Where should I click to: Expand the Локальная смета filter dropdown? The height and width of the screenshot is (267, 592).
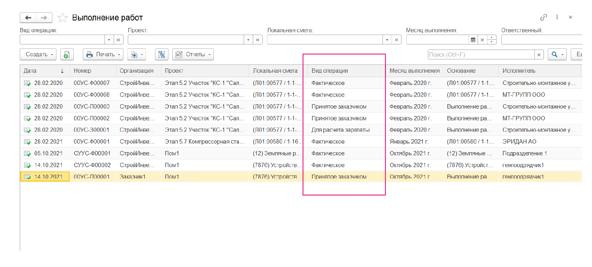pyautogui.click(x=387, y=40)
